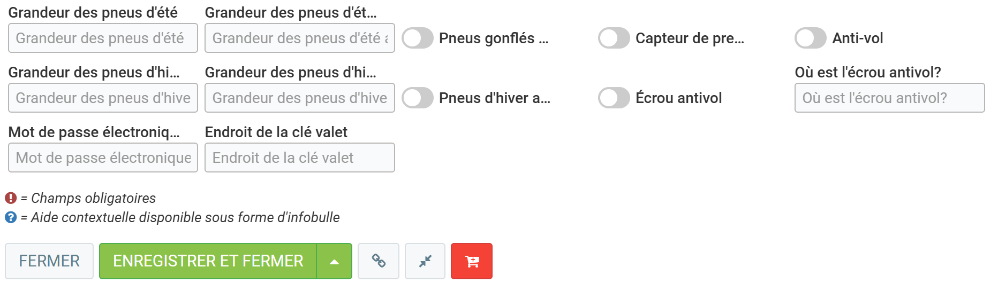Click the red shopping cart button
The width and height of the screenshot is (998, 283).
point(471,261)
